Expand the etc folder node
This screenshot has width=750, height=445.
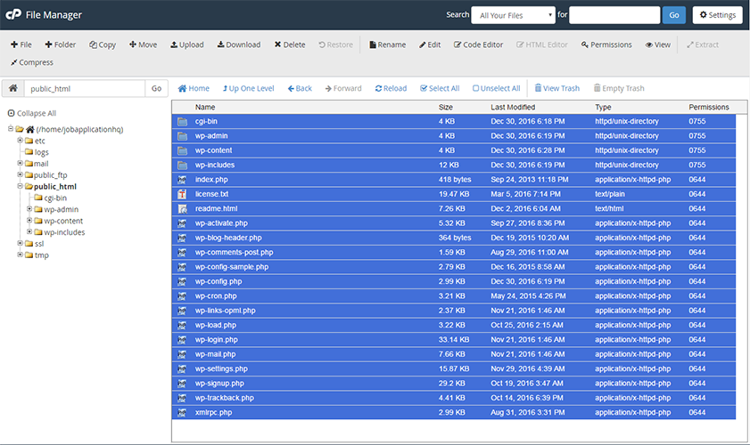point(21,140)
